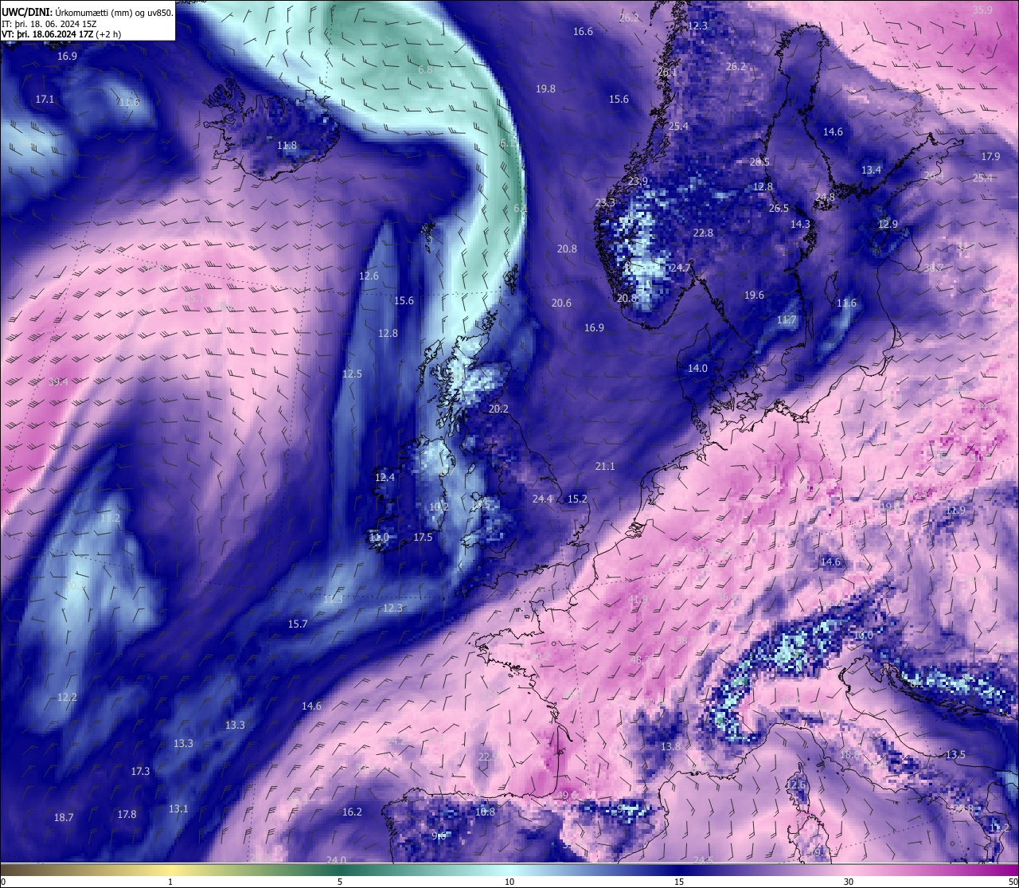Click the 24.4 value over England
This screenshot has width=1019, height=888.
tap(542, 499)
